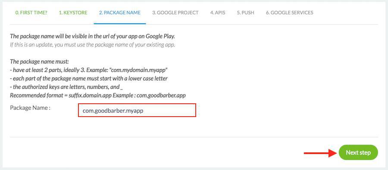
Task: Click the green Next step button
Action: point(358,152)
